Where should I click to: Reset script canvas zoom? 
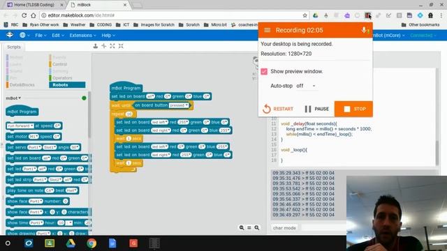249,228
